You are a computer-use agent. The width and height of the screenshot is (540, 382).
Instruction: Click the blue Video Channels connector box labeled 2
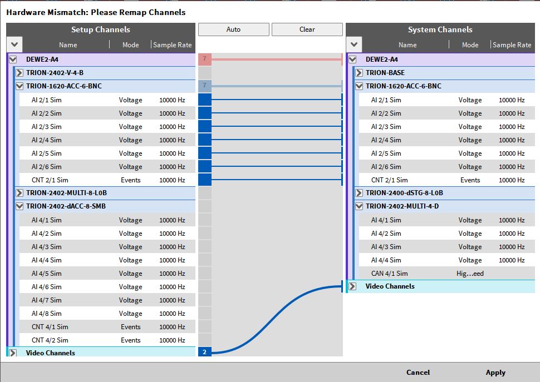click(204, 353)
